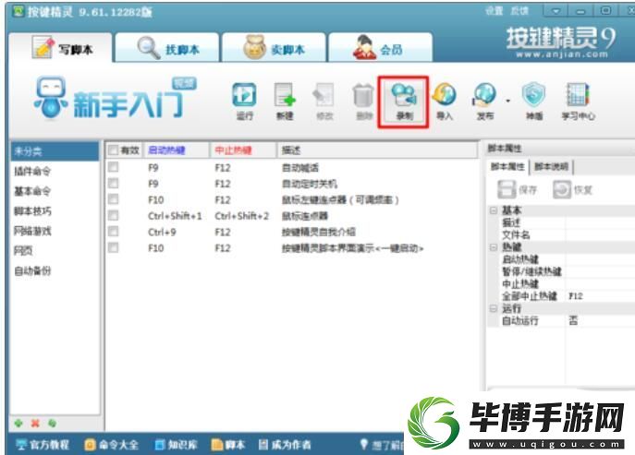Open title bar dropdown arrow menu
The width and height of the screenshot is (635, 455).
click(556, 11)
